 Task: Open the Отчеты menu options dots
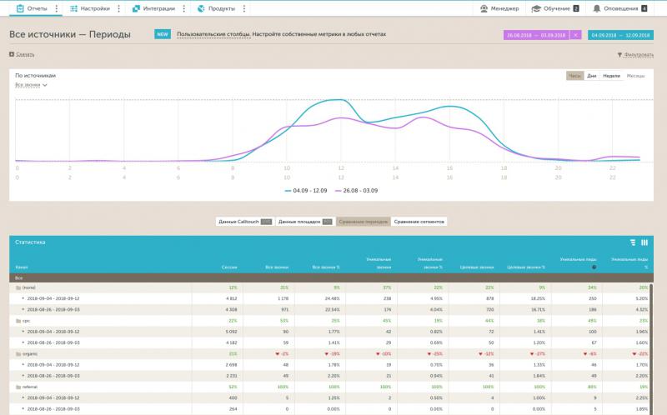57,8
